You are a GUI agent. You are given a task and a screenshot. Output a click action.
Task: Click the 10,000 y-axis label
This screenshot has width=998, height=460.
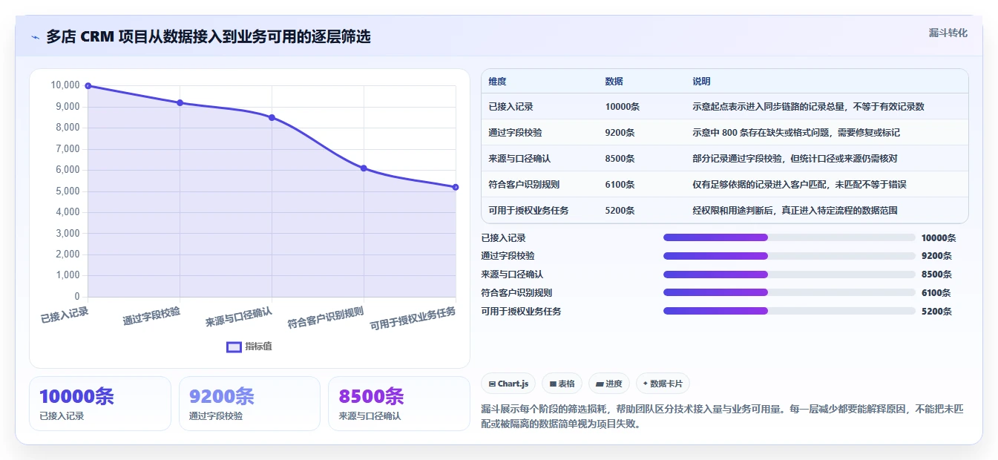tap(65, 85)
